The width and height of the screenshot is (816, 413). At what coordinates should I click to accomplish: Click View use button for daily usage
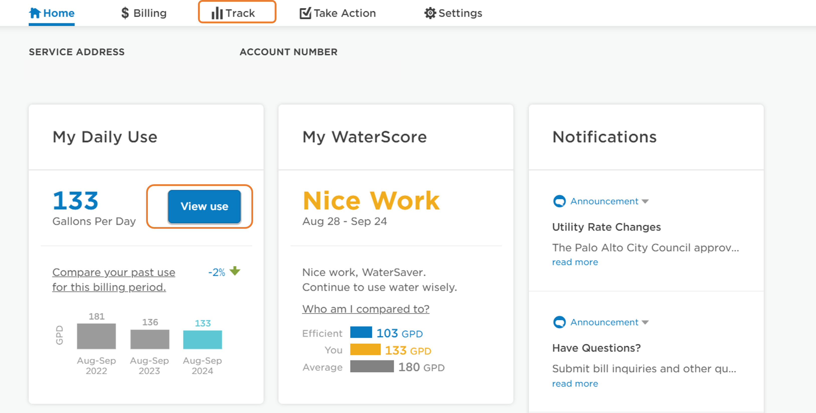204,206
